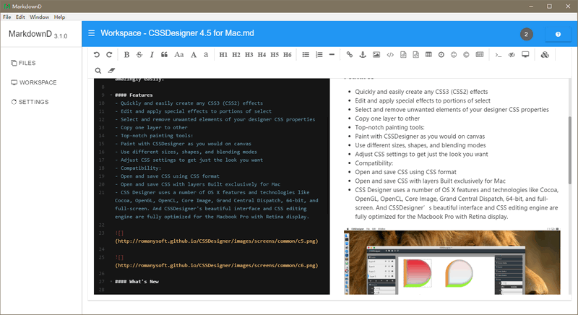Capitalize first letters with Aa icon
578x315 pixels.
[178, 54]
